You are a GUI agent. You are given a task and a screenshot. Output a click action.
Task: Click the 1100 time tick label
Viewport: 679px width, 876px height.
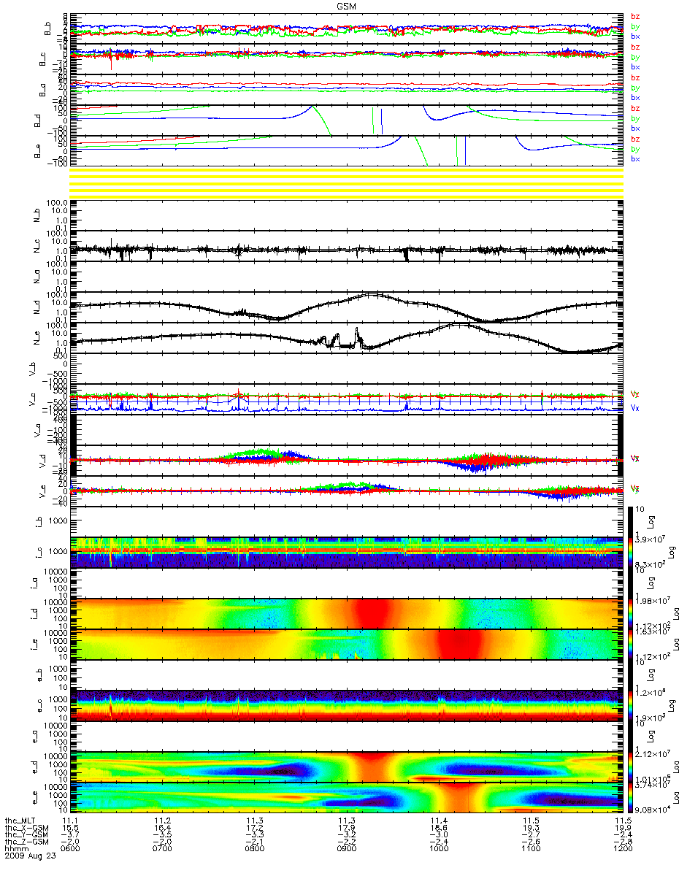click(531, 847)
